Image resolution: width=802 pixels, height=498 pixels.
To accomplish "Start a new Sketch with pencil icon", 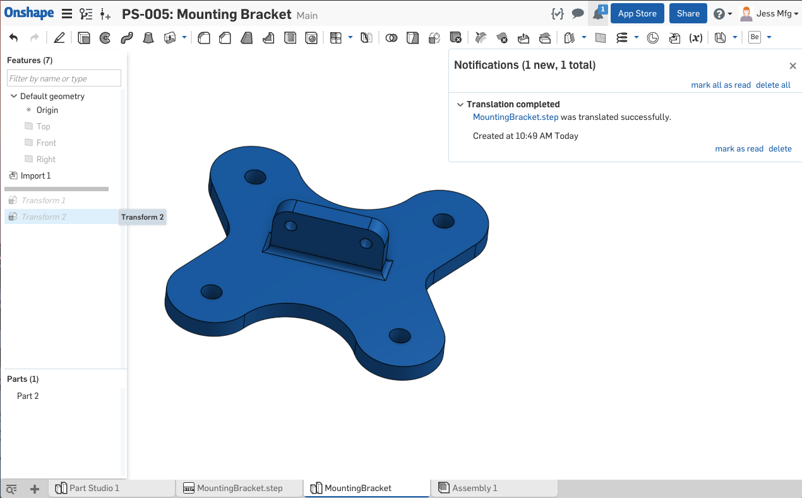I will click(x=59, y=38).
